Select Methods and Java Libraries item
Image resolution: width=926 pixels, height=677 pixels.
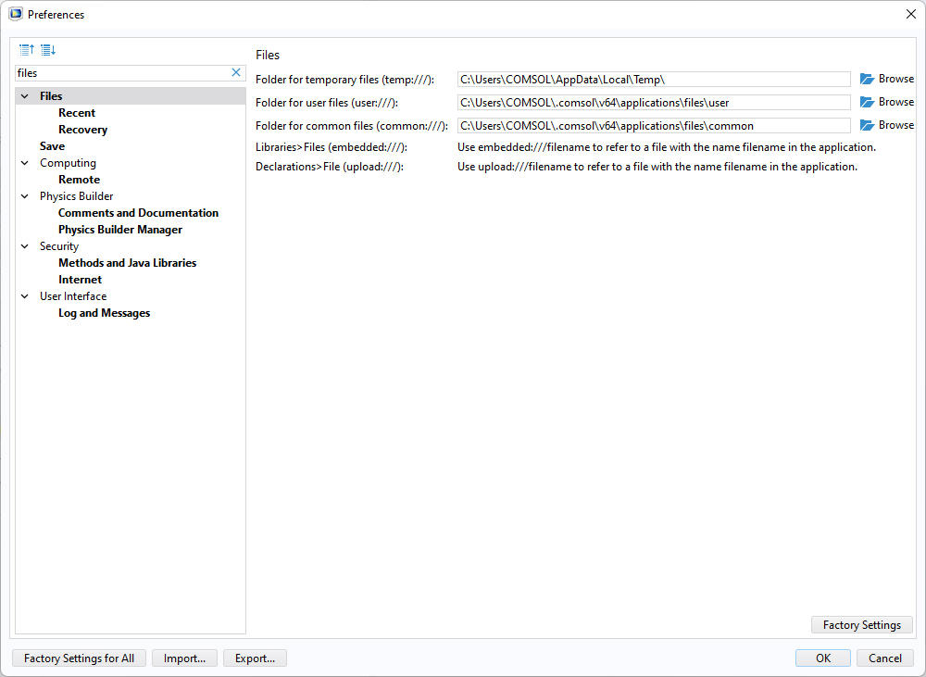click(127, 263)
